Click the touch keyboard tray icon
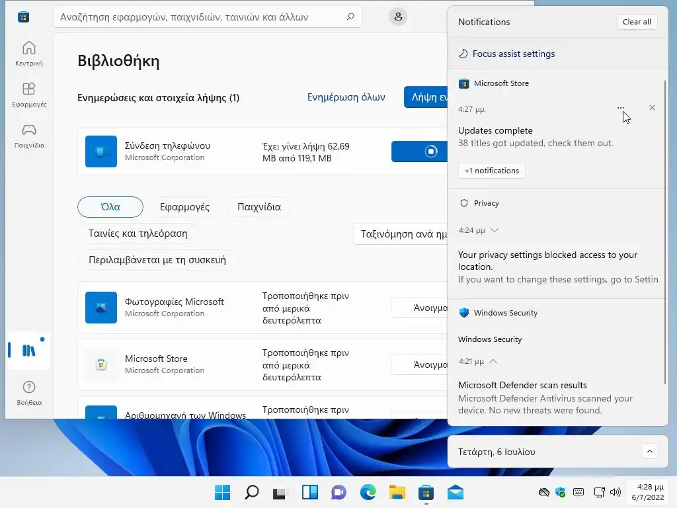The width and height of the screenshot is (677, 508). tap(578, 492)
